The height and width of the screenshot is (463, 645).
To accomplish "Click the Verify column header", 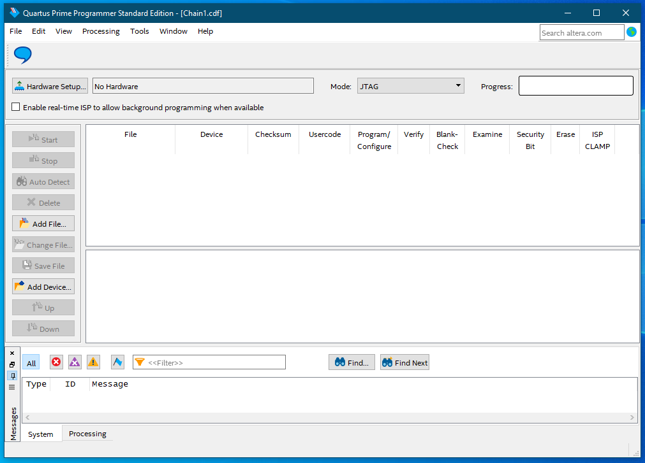I will [x=413, y=140].
